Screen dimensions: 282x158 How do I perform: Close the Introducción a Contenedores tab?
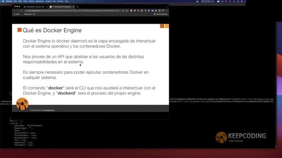73,7
